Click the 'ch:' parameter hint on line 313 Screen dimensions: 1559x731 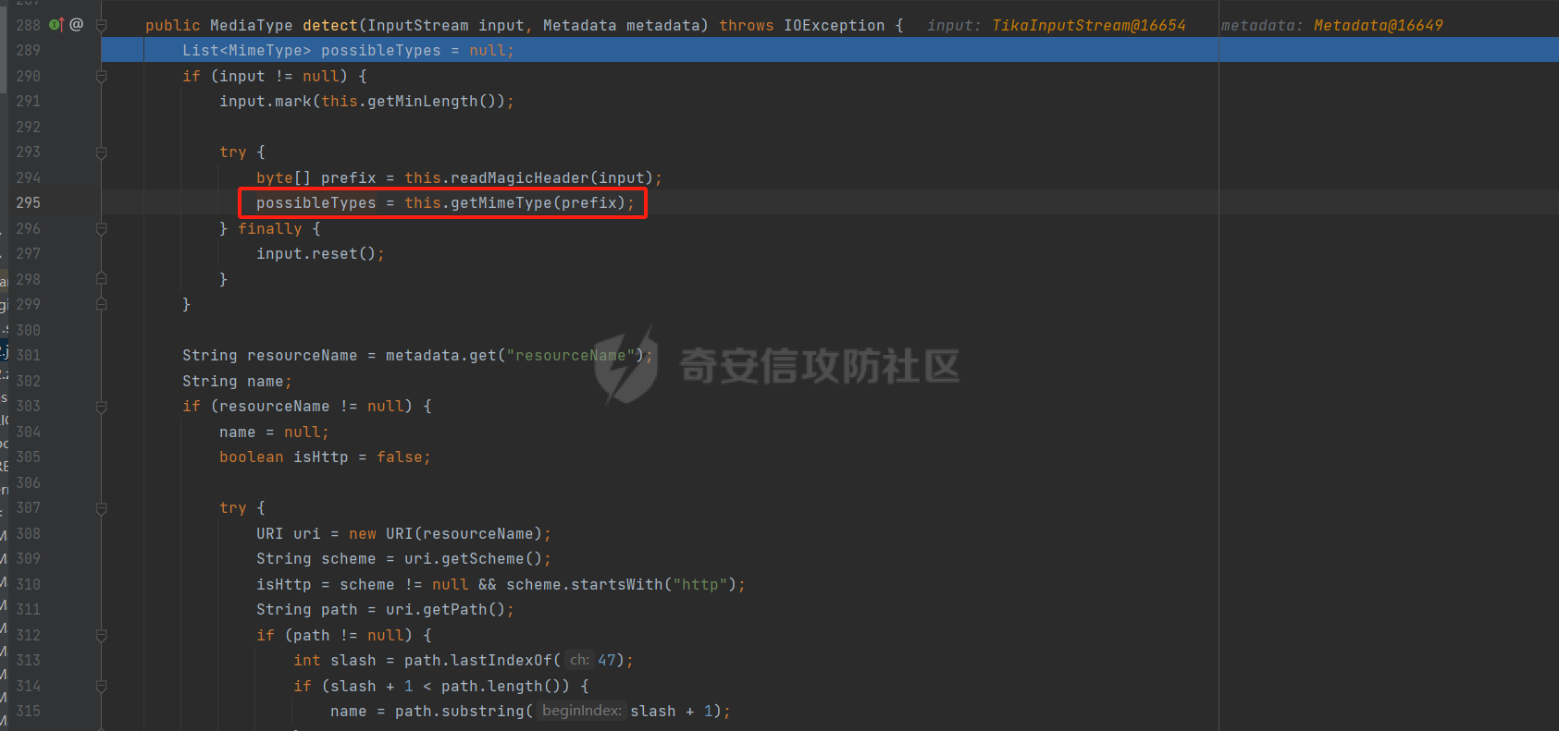[579, 660]
